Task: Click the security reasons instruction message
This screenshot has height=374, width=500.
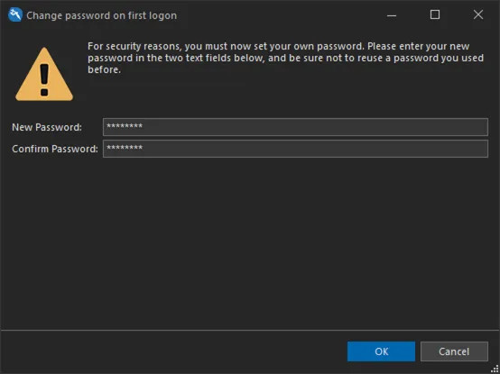Action: [286, 58]
